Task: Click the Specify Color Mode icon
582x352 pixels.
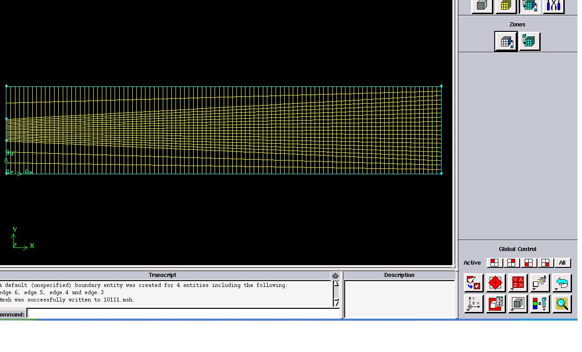Action: 540,304
